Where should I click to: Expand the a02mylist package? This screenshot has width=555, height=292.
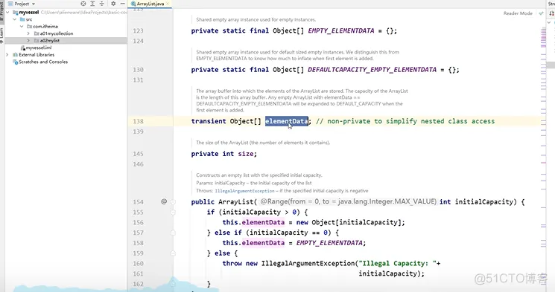pos(28,41)
